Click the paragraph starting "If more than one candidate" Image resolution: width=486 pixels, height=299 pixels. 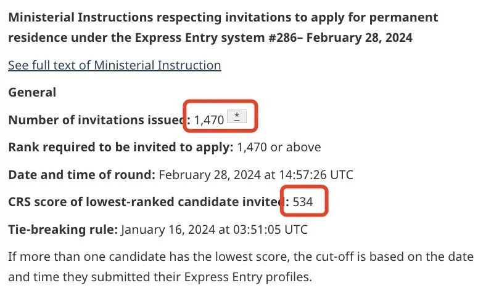[x=241, y=256]
